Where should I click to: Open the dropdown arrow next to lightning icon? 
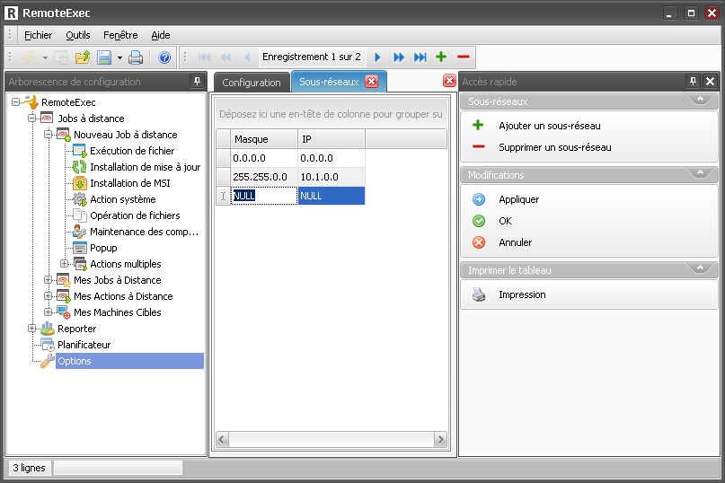45,57
